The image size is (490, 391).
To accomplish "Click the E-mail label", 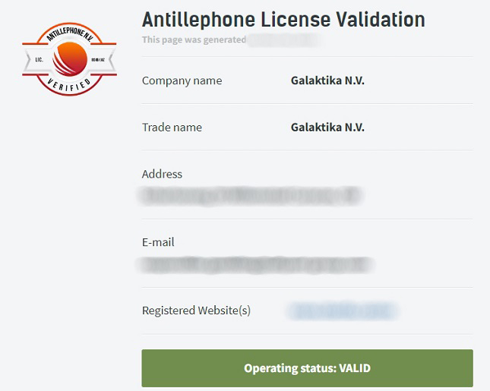I will pyautogui.click(x=158, y=242).
